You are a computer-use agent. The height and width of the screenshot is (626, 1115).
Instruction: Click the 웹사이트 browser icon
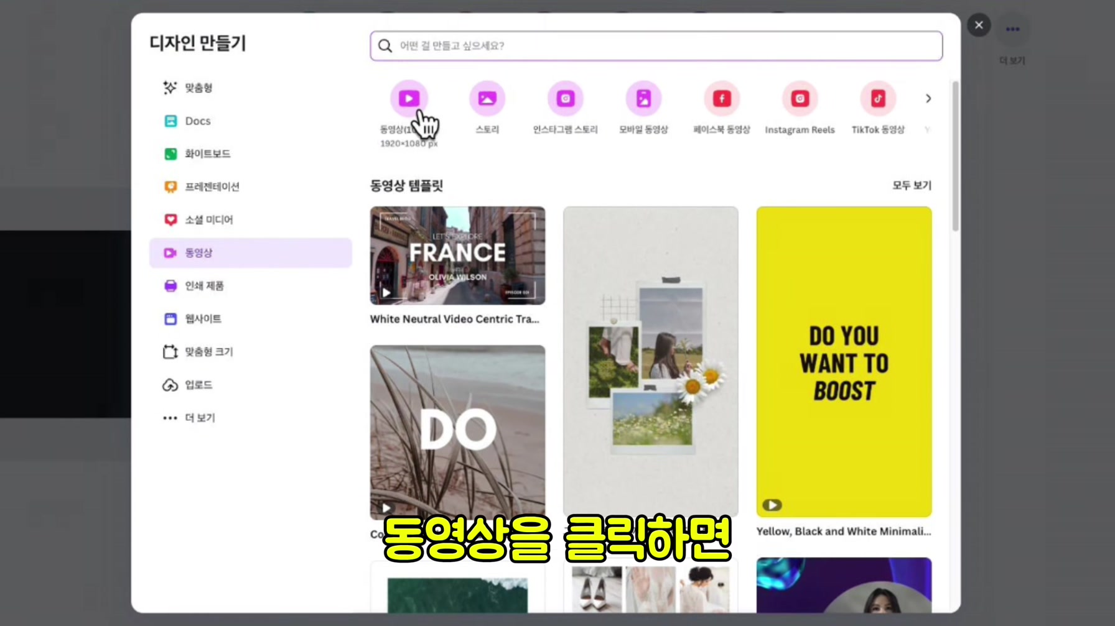click(170, 318)
